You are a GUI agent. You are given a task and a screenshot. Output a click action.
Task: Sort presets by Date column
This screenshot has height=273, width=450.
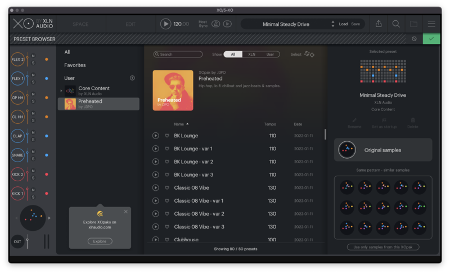(298, 124)
